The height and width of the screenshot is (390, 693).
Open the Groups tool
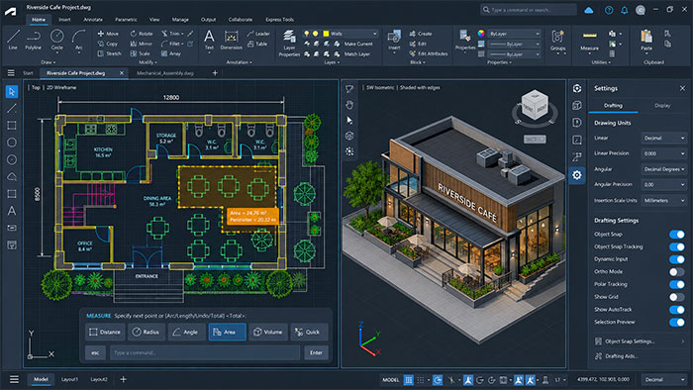[x=557, y=41]
